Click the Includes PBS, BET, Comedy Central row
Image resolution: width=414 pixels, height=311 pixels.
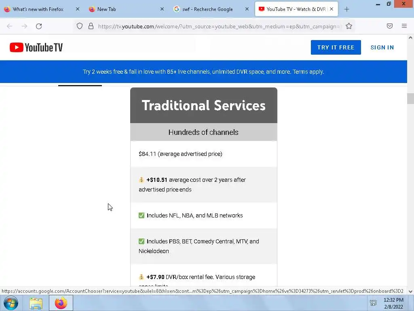coord(204,246)
